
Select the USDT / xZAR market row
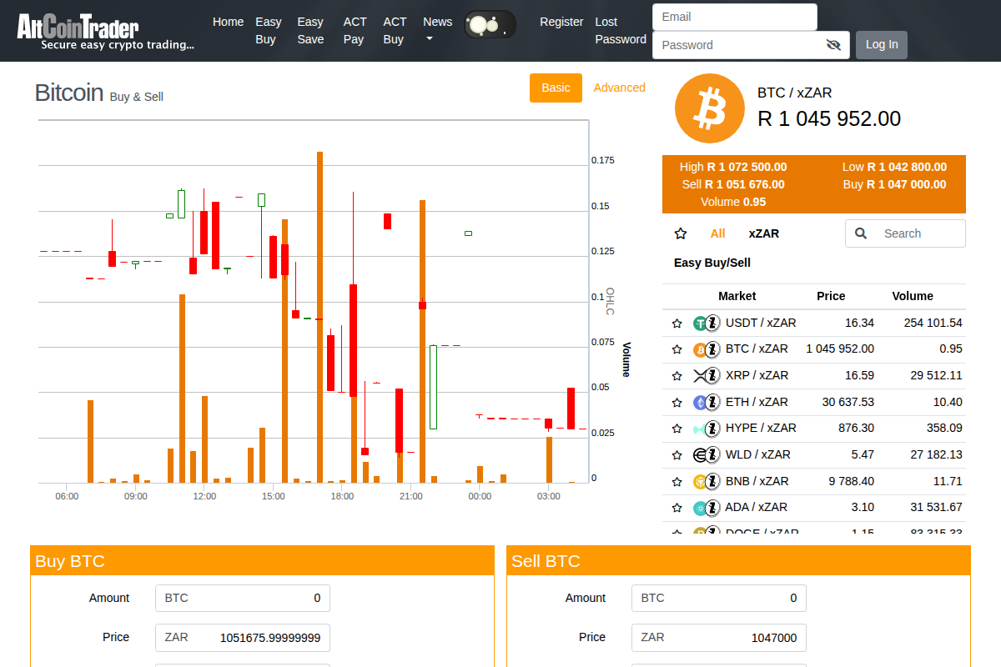point(814,323)
